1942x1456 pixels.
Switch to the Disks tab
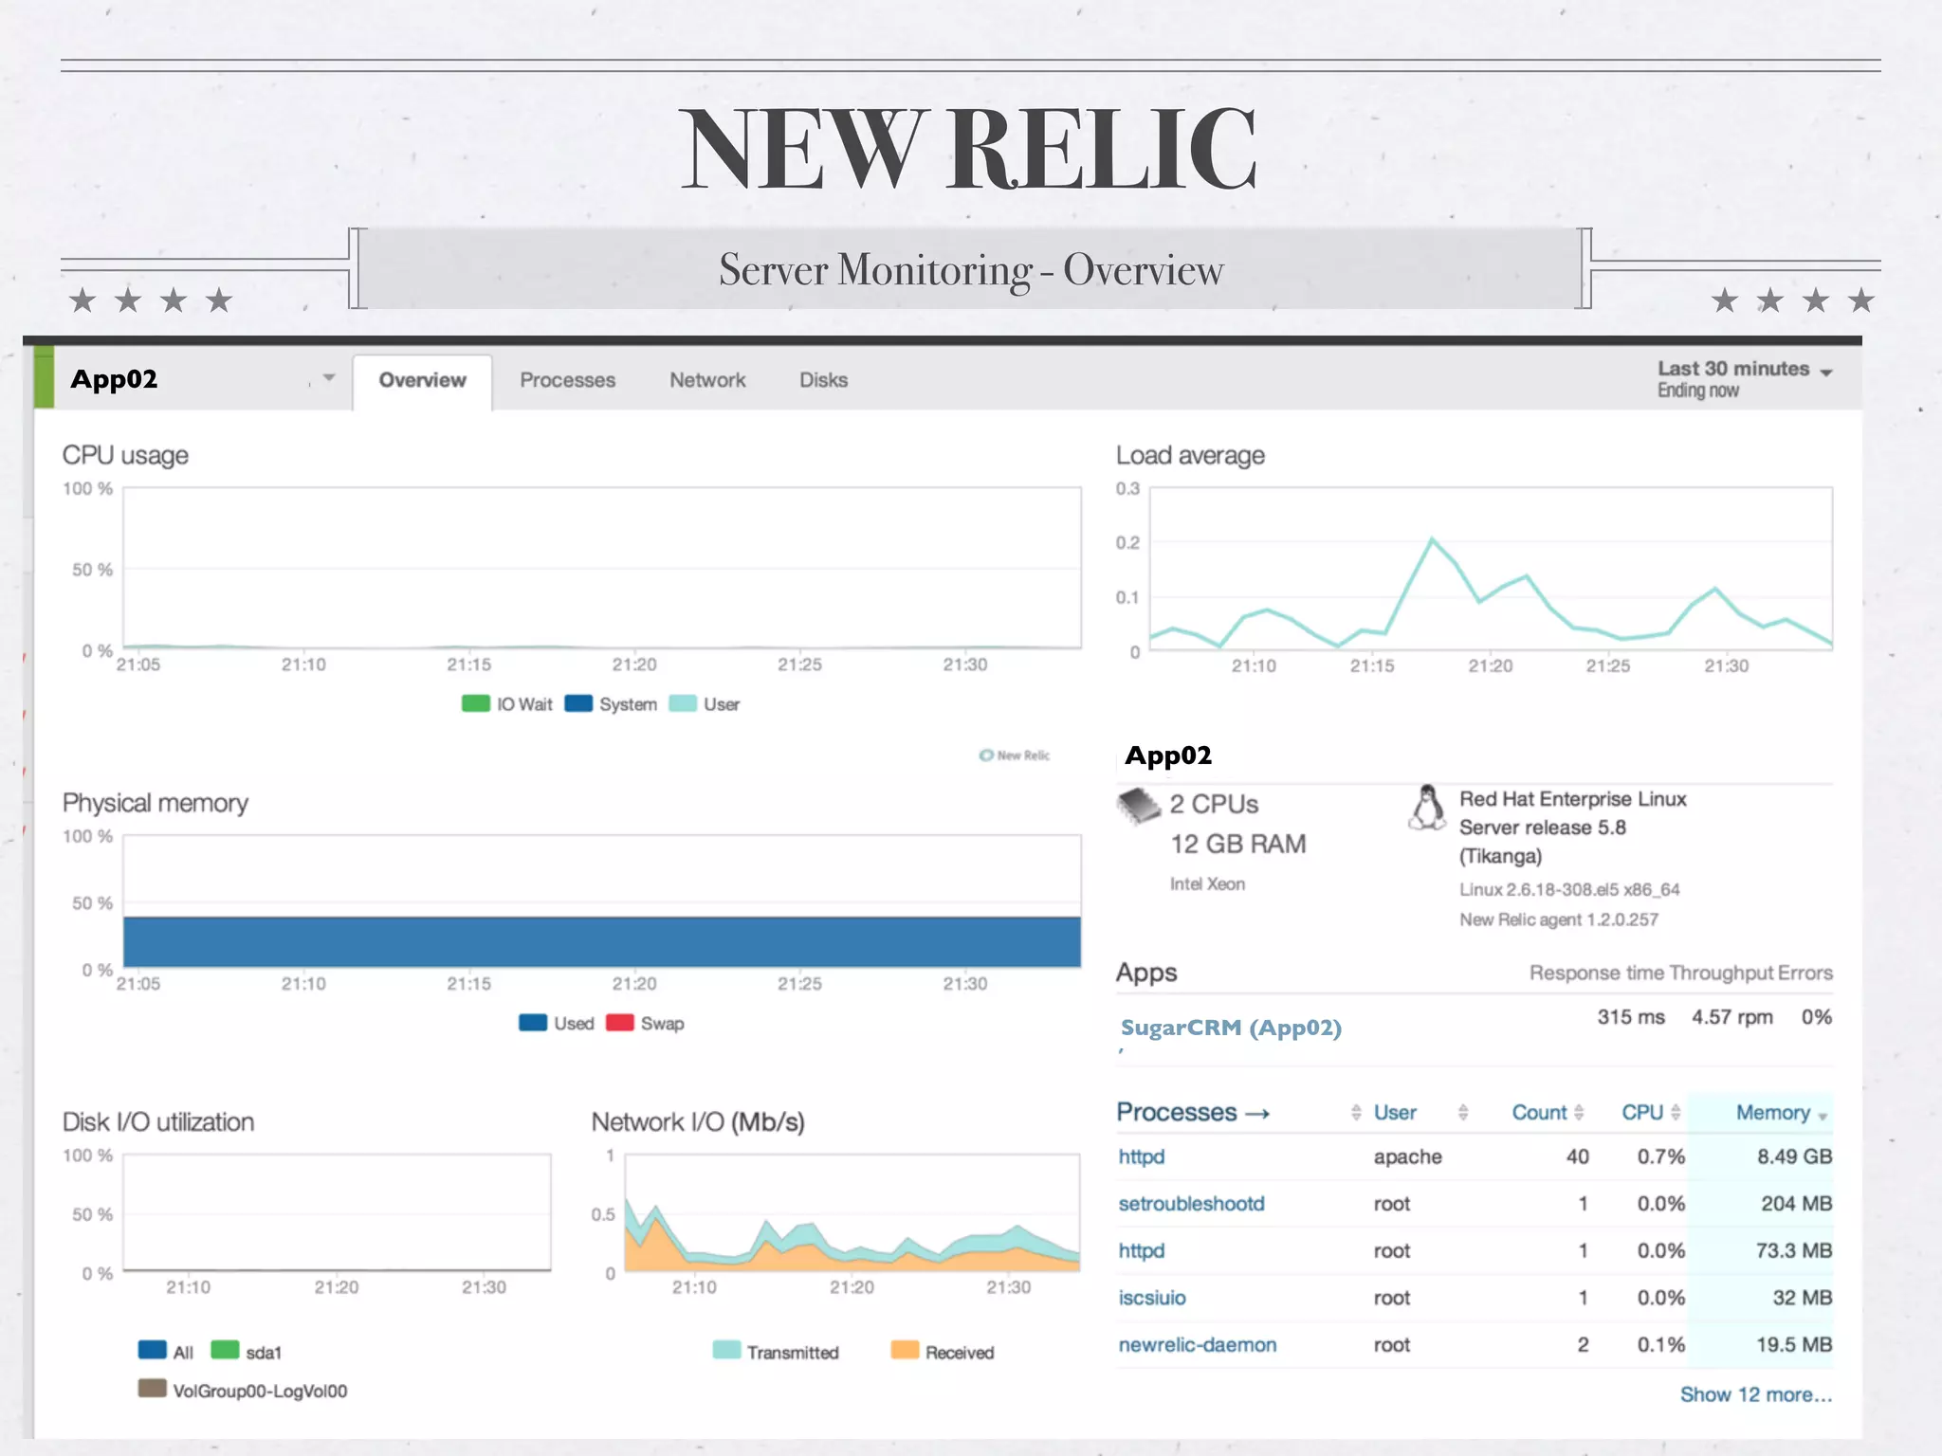(x=823, y=380)
